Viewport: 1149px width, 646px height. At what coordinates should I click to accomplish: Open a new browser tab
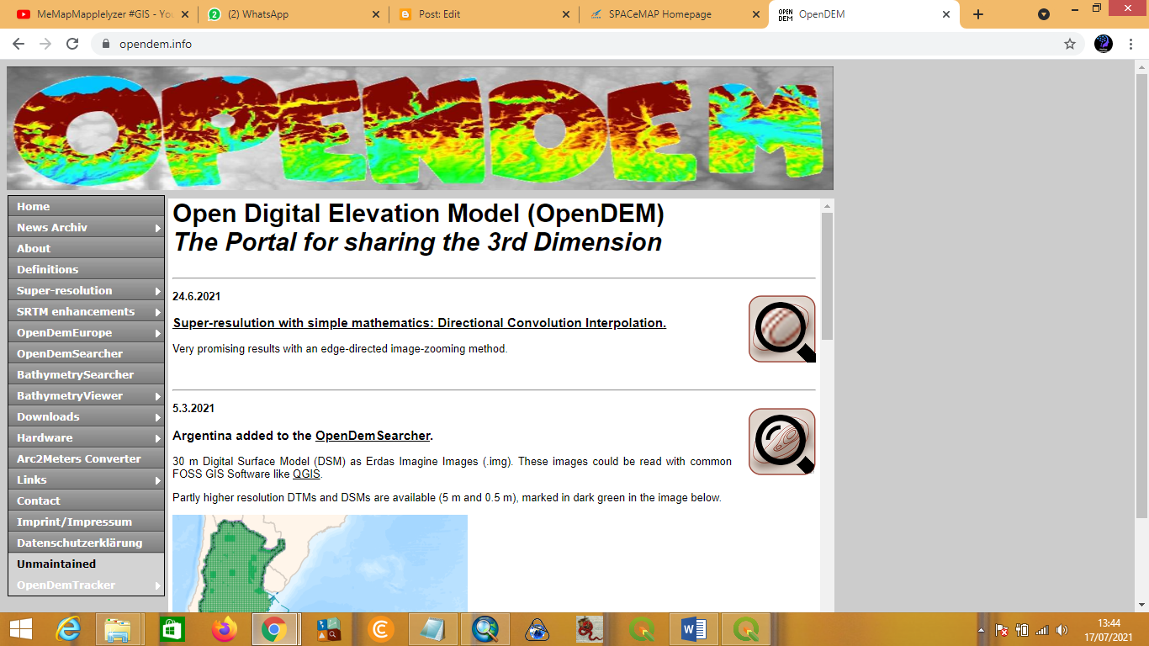tap(978, 14)
